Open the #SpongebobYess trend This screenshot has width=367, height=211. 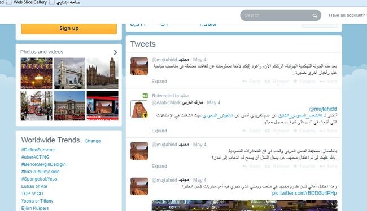(x=39, y=179)
